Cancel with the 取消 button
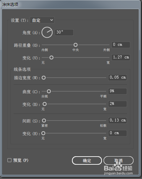Screen dimensions: 142x179 point(119,160)
